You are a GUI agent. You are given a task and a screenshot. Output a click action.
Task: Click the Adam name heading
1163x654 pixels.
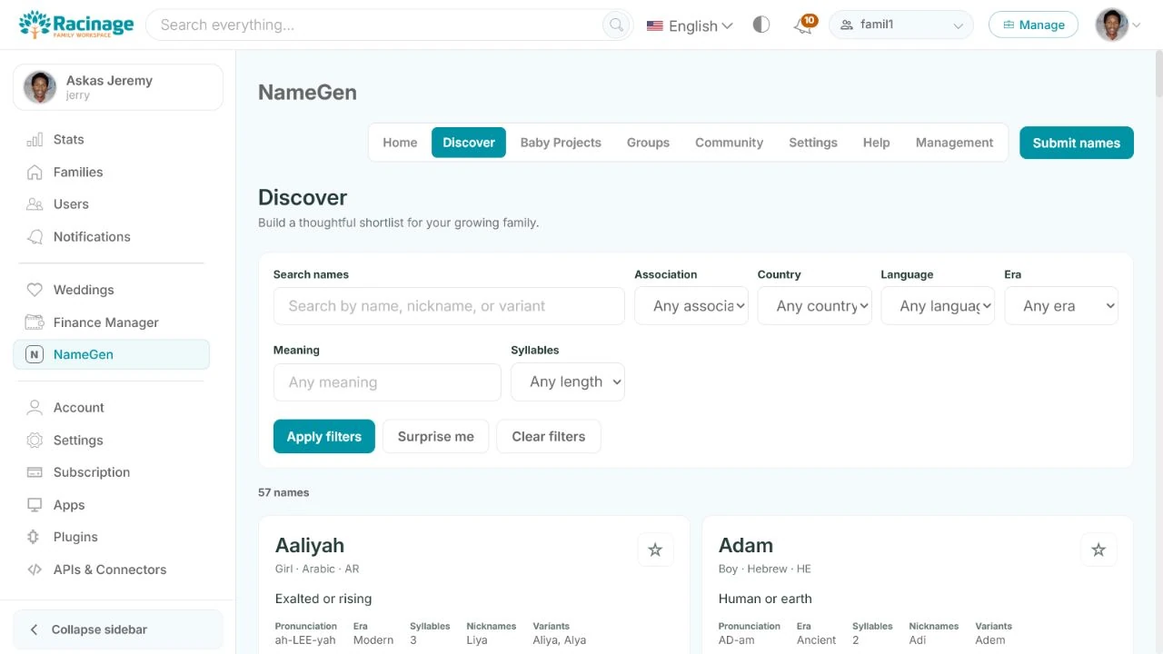[746, 546]
